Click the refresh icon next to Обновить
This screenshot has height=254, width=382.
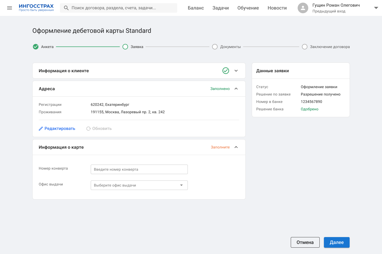(89, 129)
